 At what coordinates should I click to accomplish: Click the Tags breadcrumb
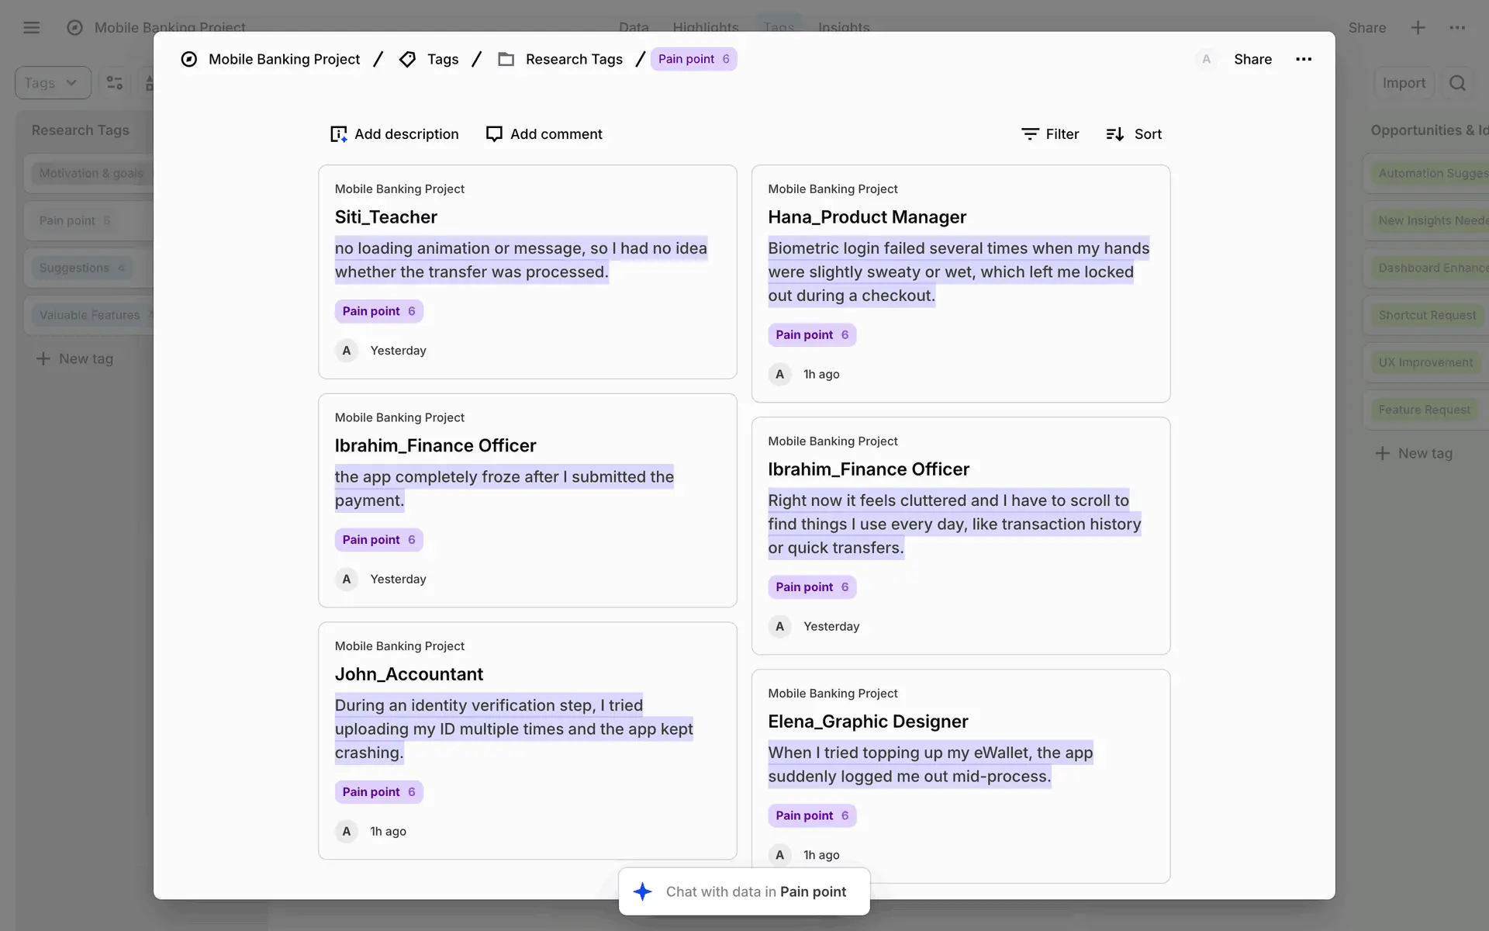[x=442, y=59]
